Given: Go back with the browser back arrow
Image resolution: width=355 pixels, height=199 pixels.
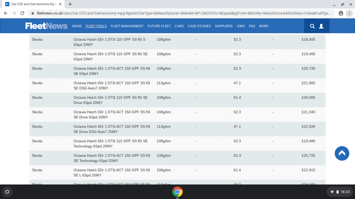Looking at the screenshot, I should (x=6, y=13).
